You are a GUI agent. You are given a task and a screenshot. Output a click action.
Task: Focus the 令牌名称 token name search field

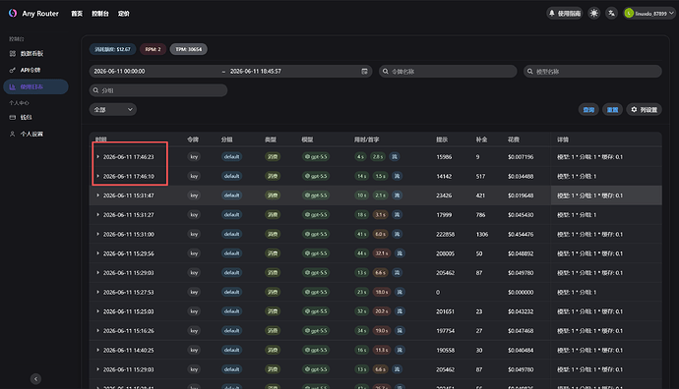pyautogui.click(x=448, y=72)
